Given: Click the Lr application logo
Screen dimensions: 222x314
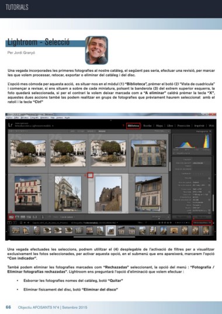Looking at the screenshot, I should [x=11, y=125].
